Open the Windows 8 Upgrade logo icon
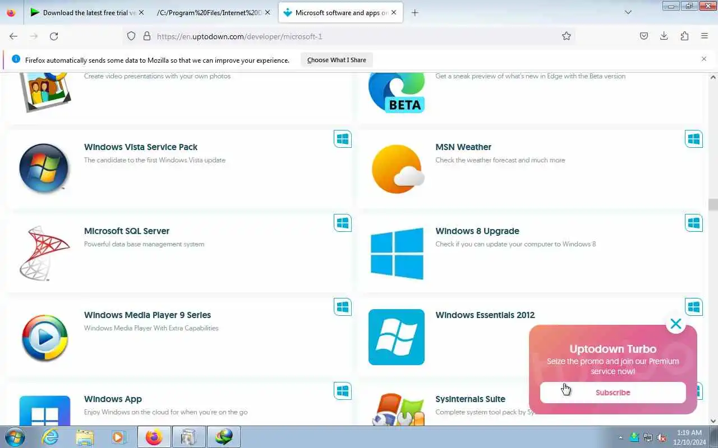Screen dimensions: 718x448 pyautogui.click(x=397, y=253)
